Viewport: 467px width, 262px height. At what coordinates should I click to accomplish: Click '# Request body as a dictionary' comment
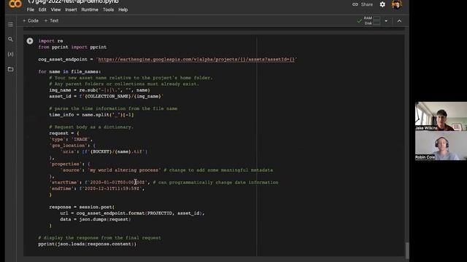click(x=91, y=127)
